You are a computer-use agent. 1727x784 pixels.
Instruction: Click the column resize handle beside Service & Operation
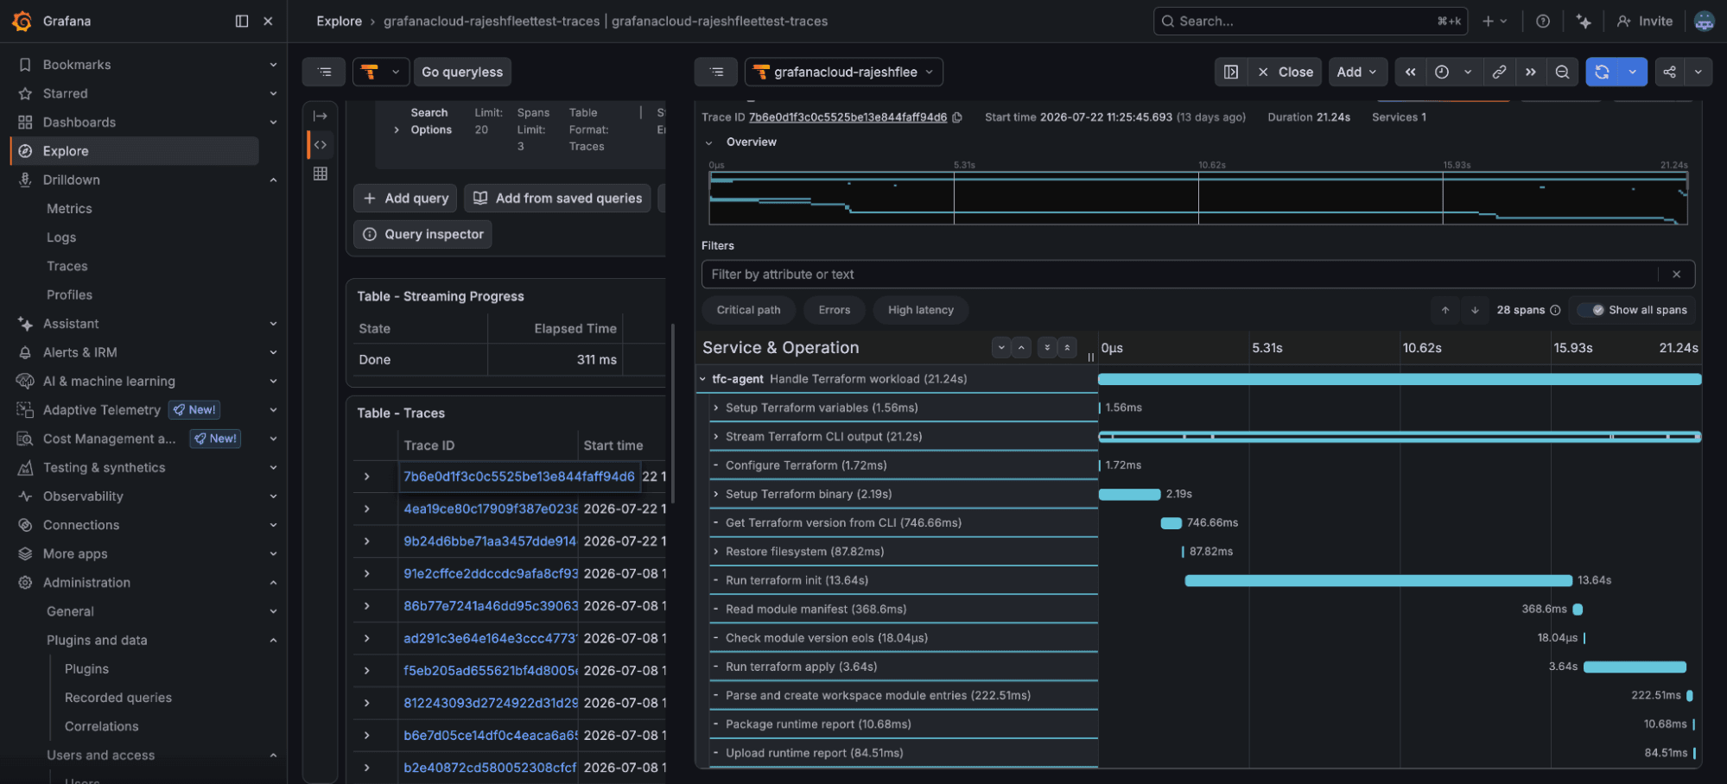pos(1091,357)
